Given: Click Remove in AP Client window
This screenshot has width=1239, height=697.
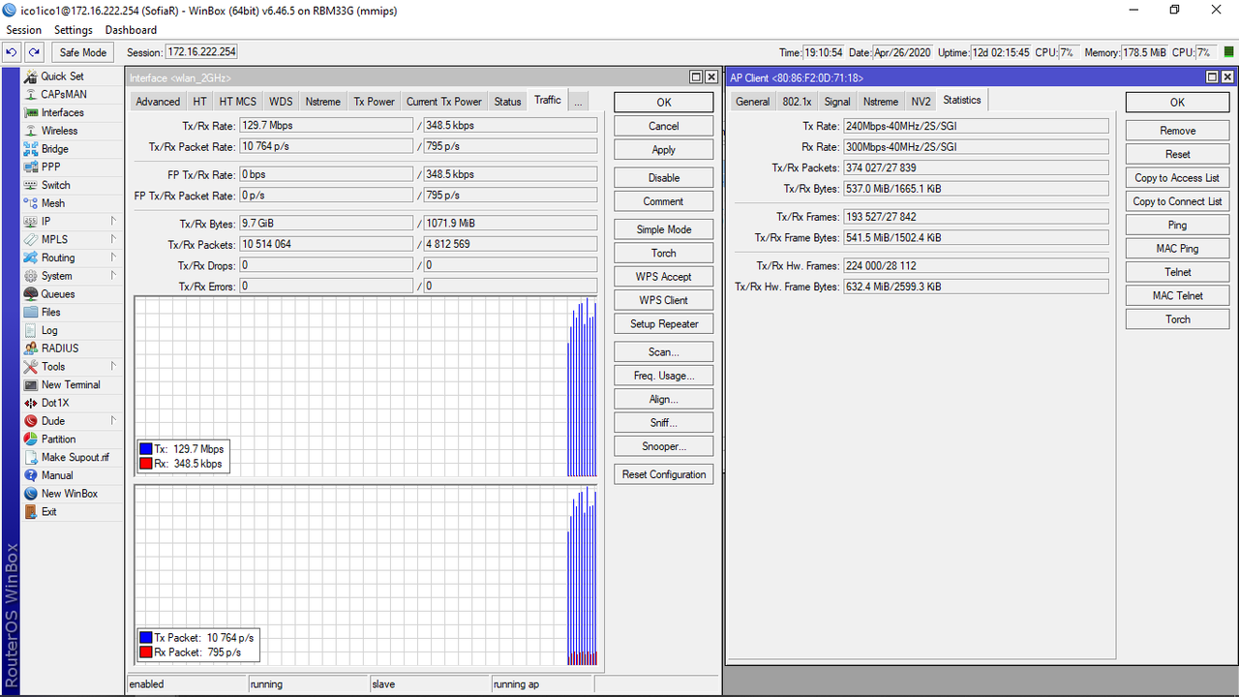Looking at the screenshot, I should (1177, 130).
